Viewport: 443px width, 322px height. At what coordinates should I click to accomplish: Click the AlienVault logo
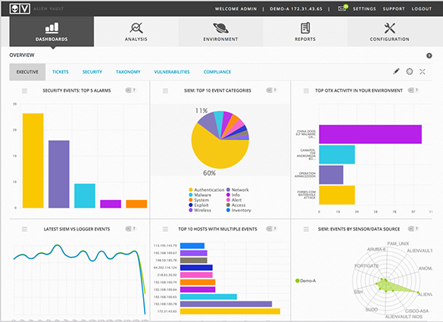(20, 8)
